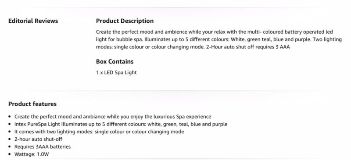Click the '2-hour auto shut-off' bullet item
The height and width of the screenshot is (160, 351).
coord(38,139)
